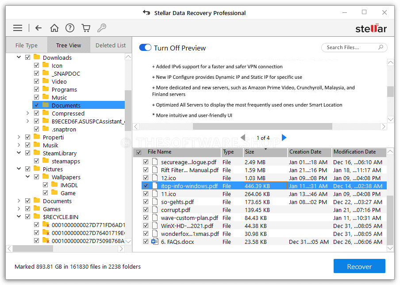Open the shopping cart icon
Screen dimensions: 400x285
pyautogui.click(x=86, y=28)
